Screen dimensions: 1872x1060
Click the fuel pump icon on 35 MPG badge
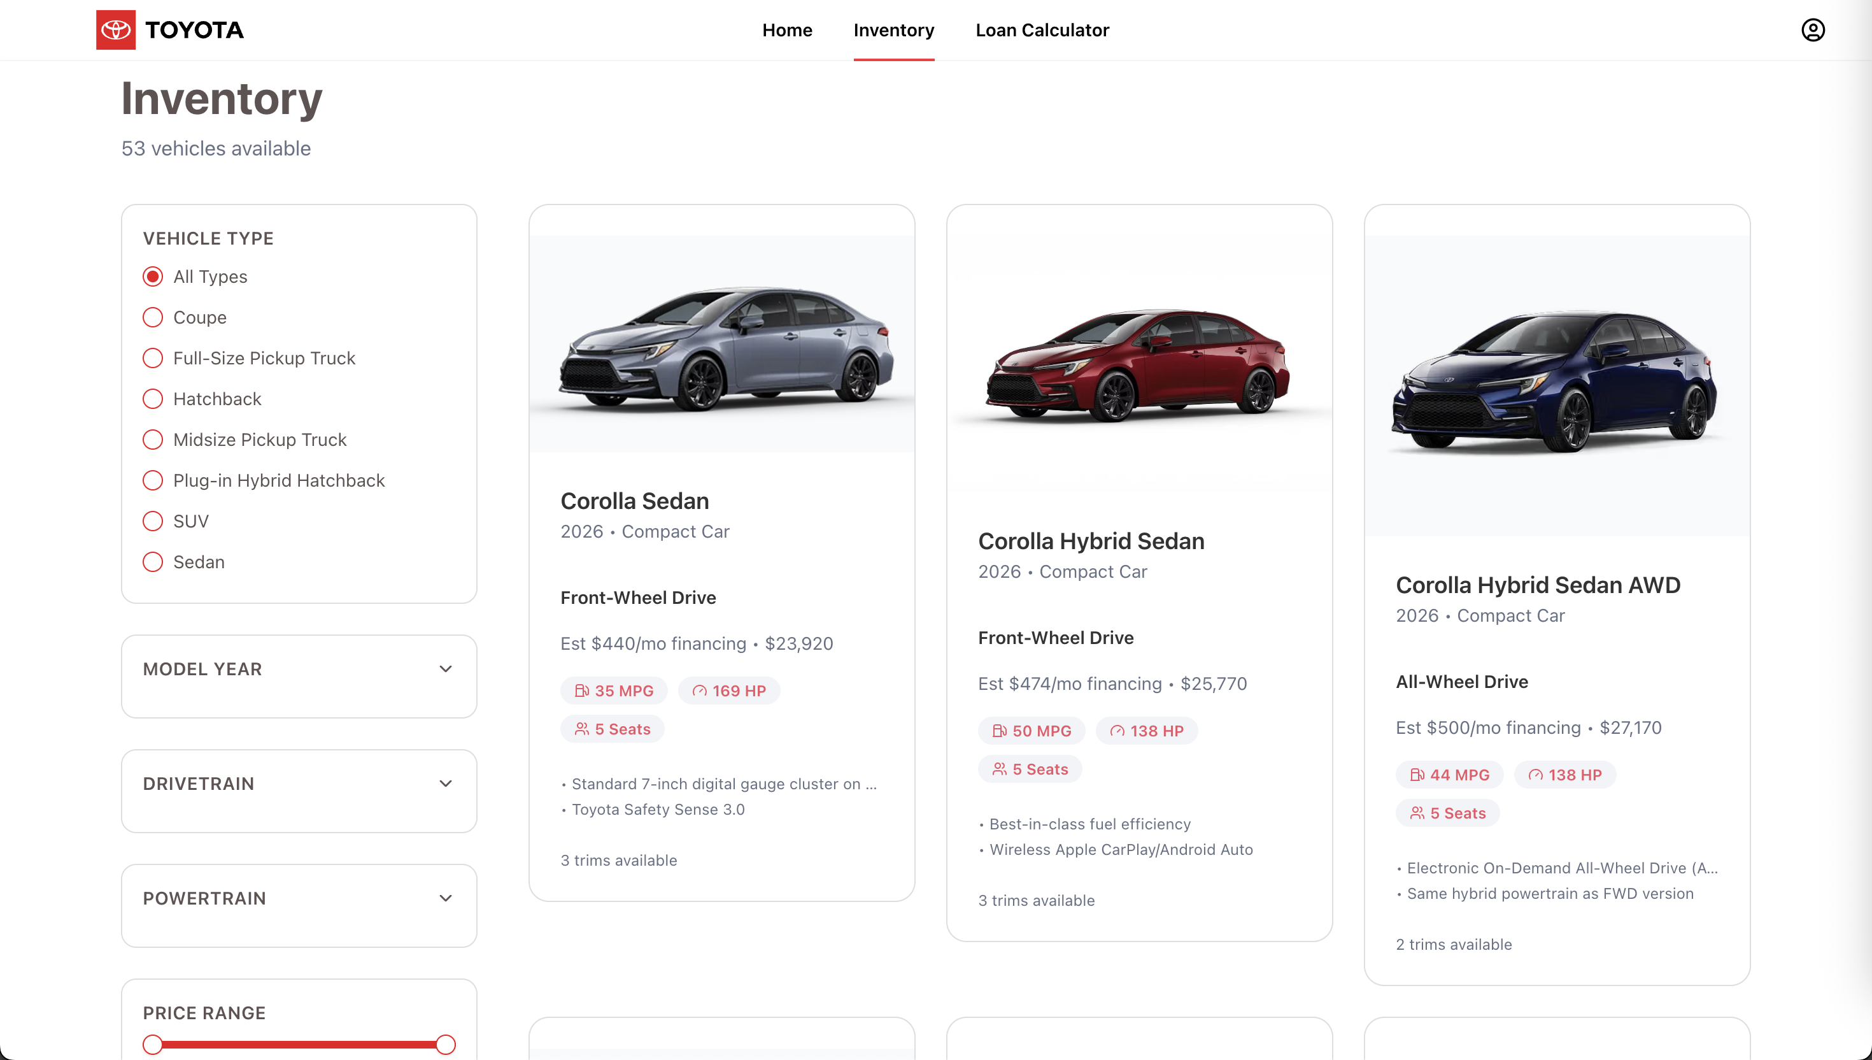click(581, 690)
